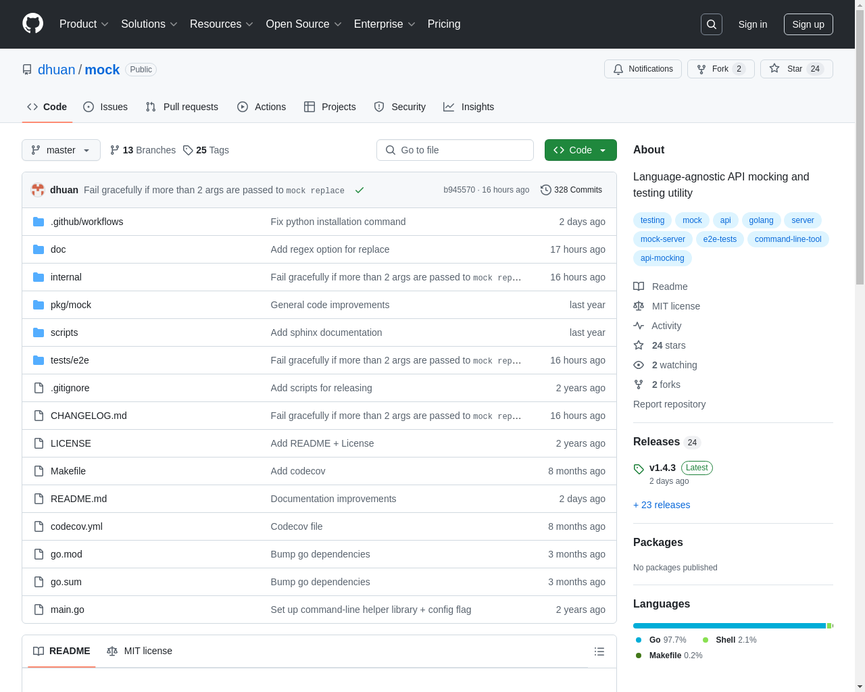
Task: Click the scripts folder icon
Action: (39, 332)
